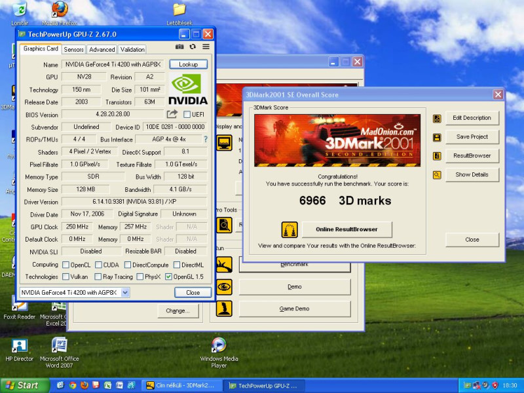
Task: Click the Pro Tools magnifier icon
Action: coord(224,225)
